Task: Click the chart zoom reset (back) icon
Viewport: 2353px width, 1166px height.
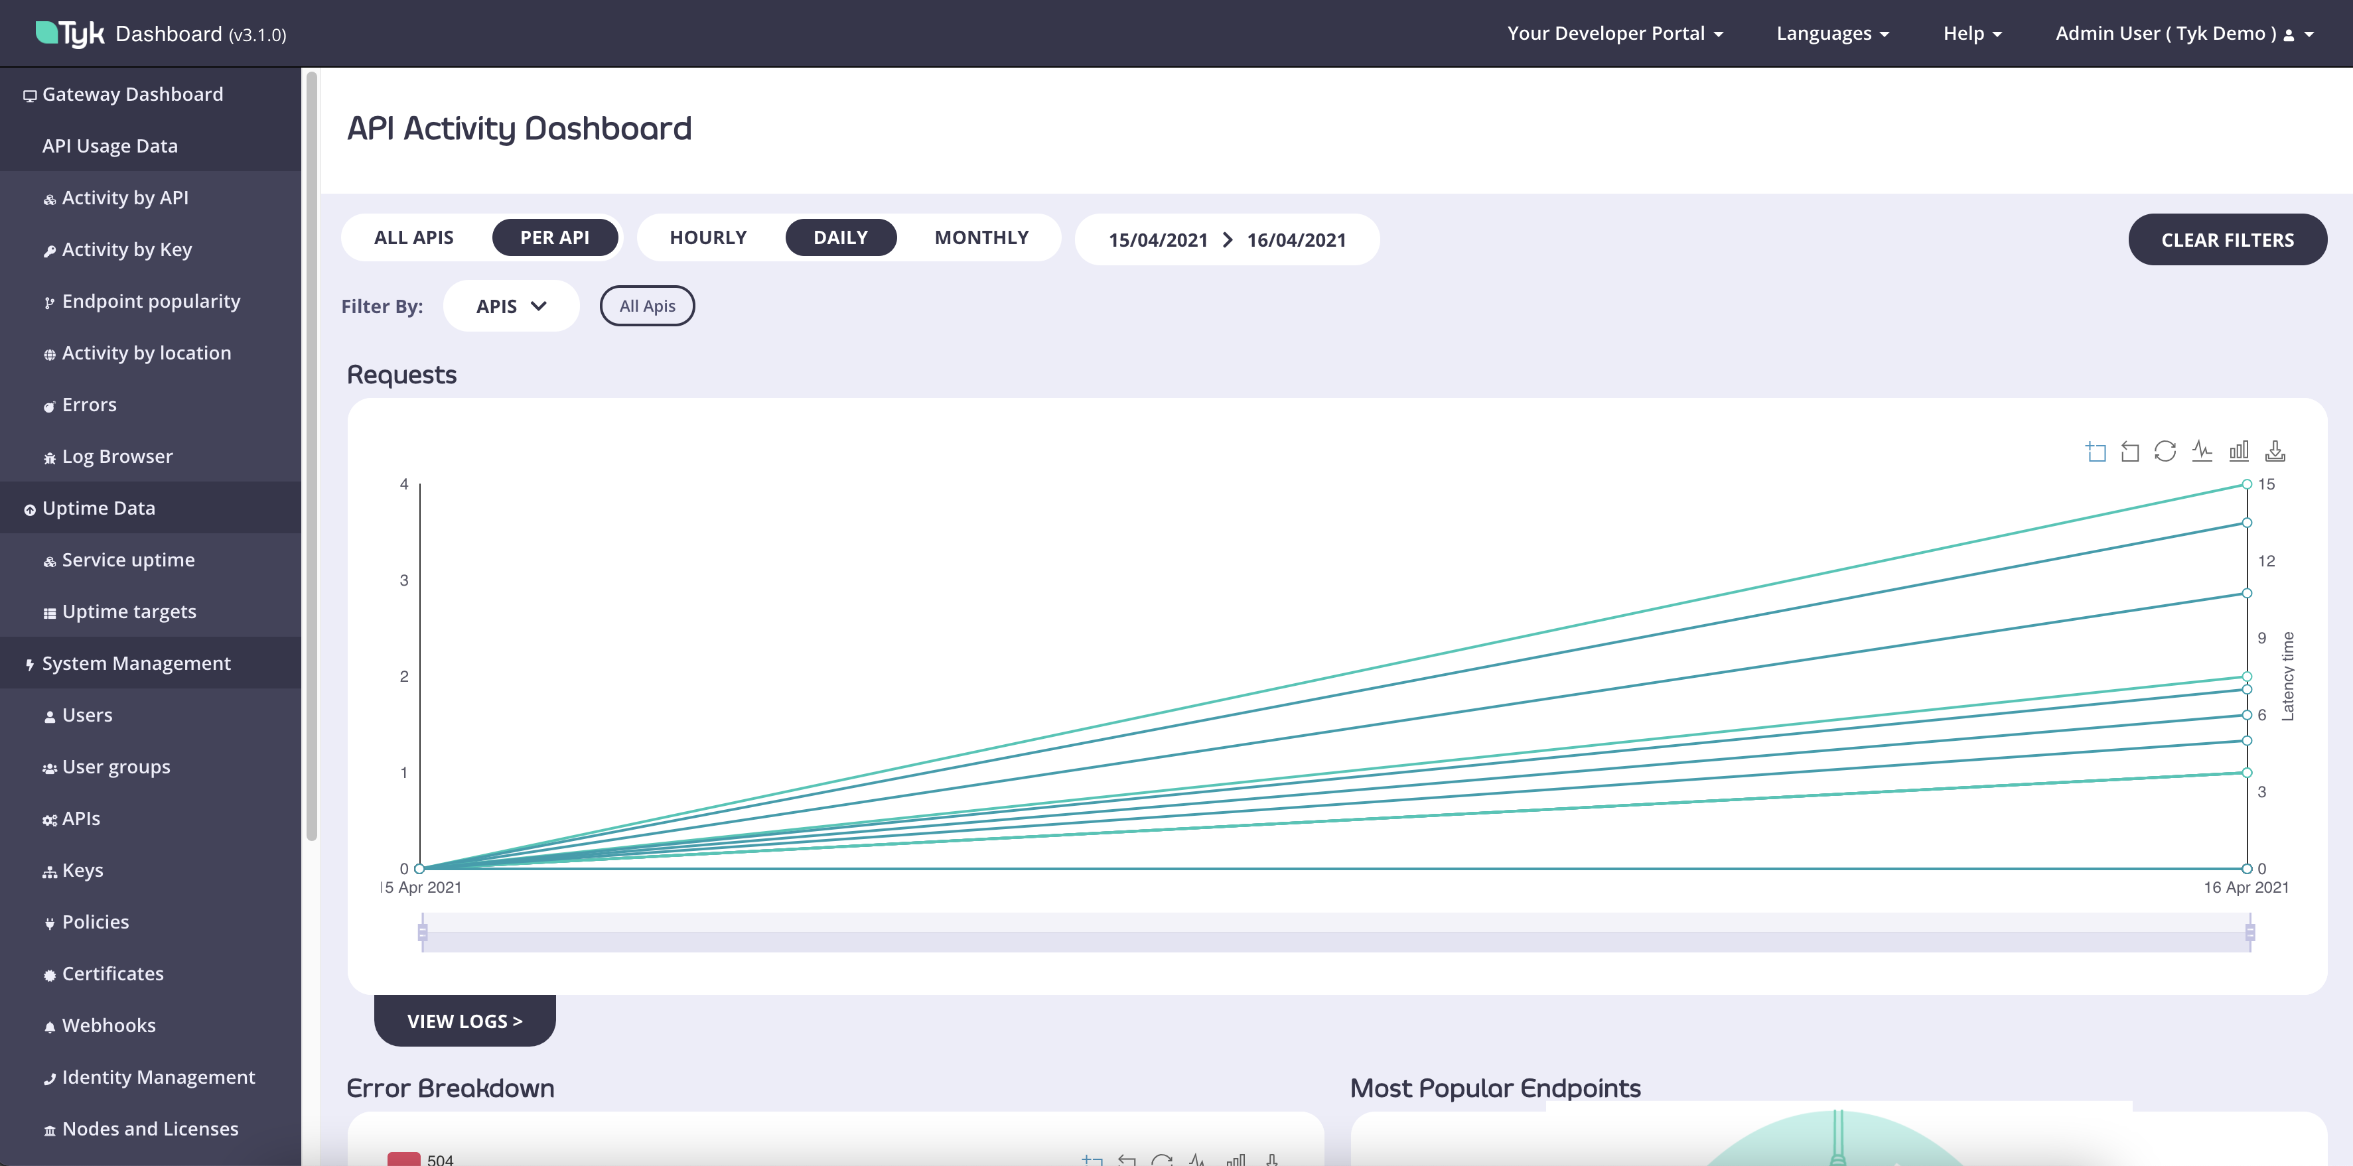Action: 2130,451
